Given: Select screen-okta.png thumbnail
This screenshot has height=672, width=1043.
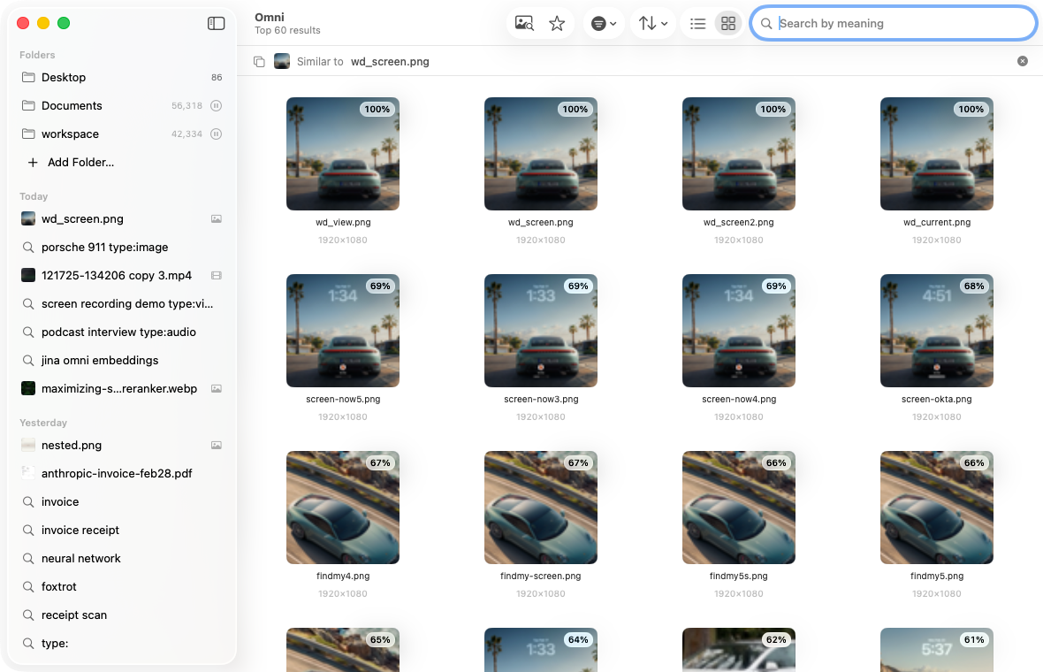Looking at the screenshot, I should tap(937, 331).
